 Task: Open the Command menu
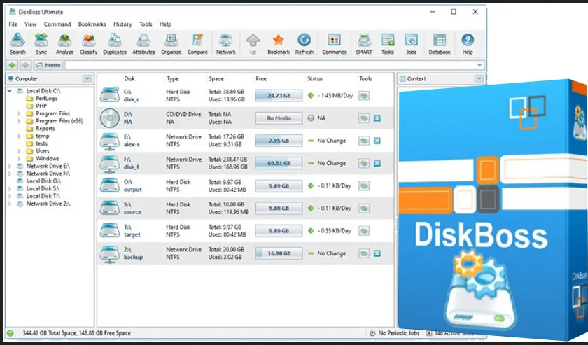57,24
